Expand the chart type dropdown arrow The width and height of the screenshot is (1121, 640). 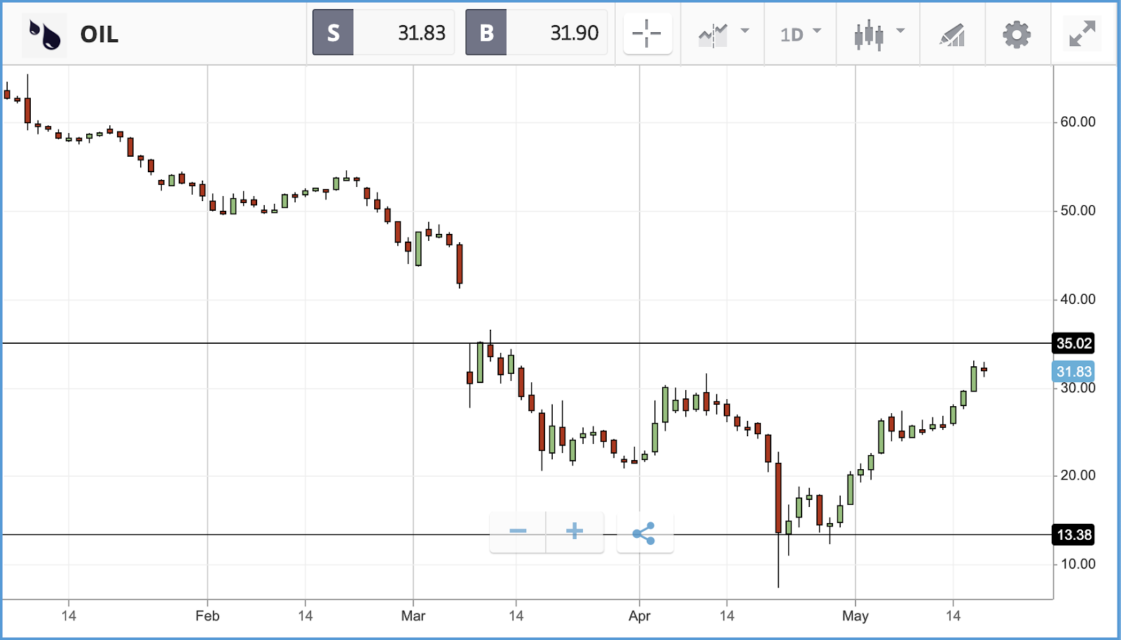[x=900, y=31]
